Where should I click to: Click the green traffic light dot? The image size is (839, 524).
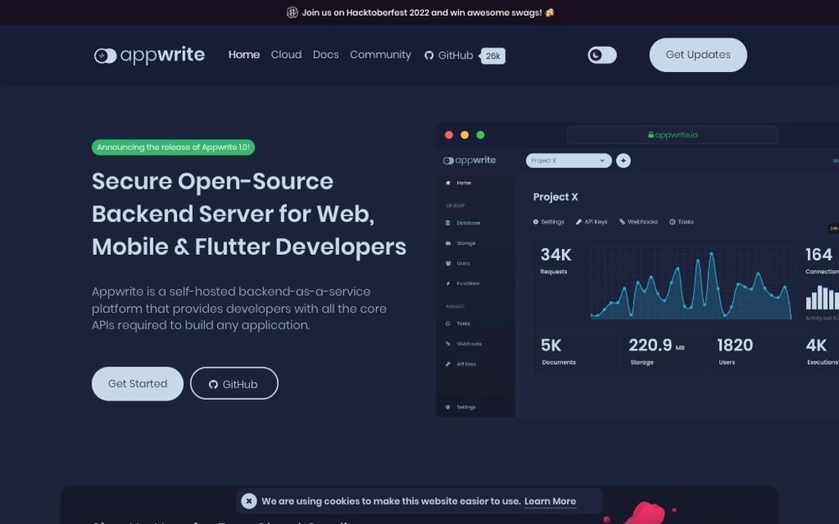[x=480, y=133]
